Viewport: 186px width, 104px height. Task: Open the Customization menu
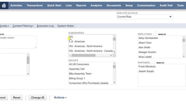(146, 5)
